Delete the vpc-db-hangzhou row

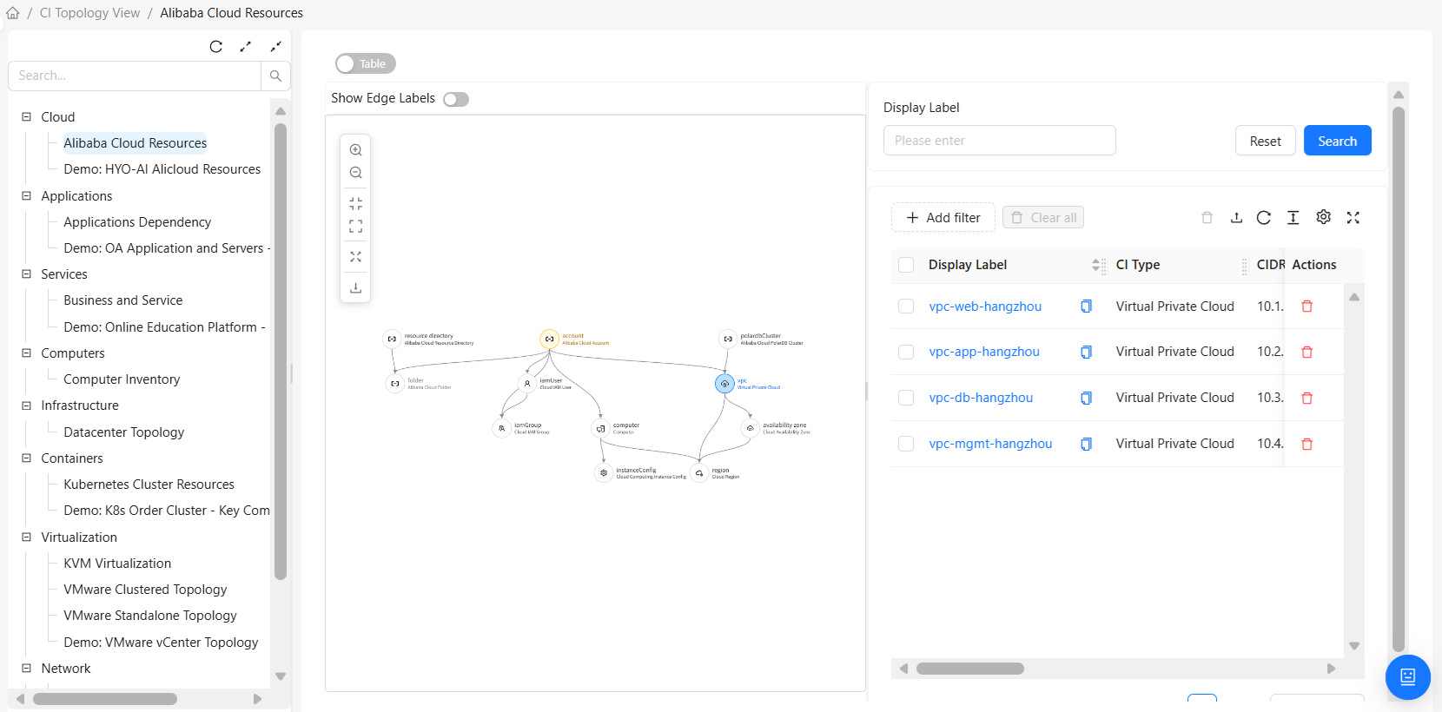[1306, 398]
